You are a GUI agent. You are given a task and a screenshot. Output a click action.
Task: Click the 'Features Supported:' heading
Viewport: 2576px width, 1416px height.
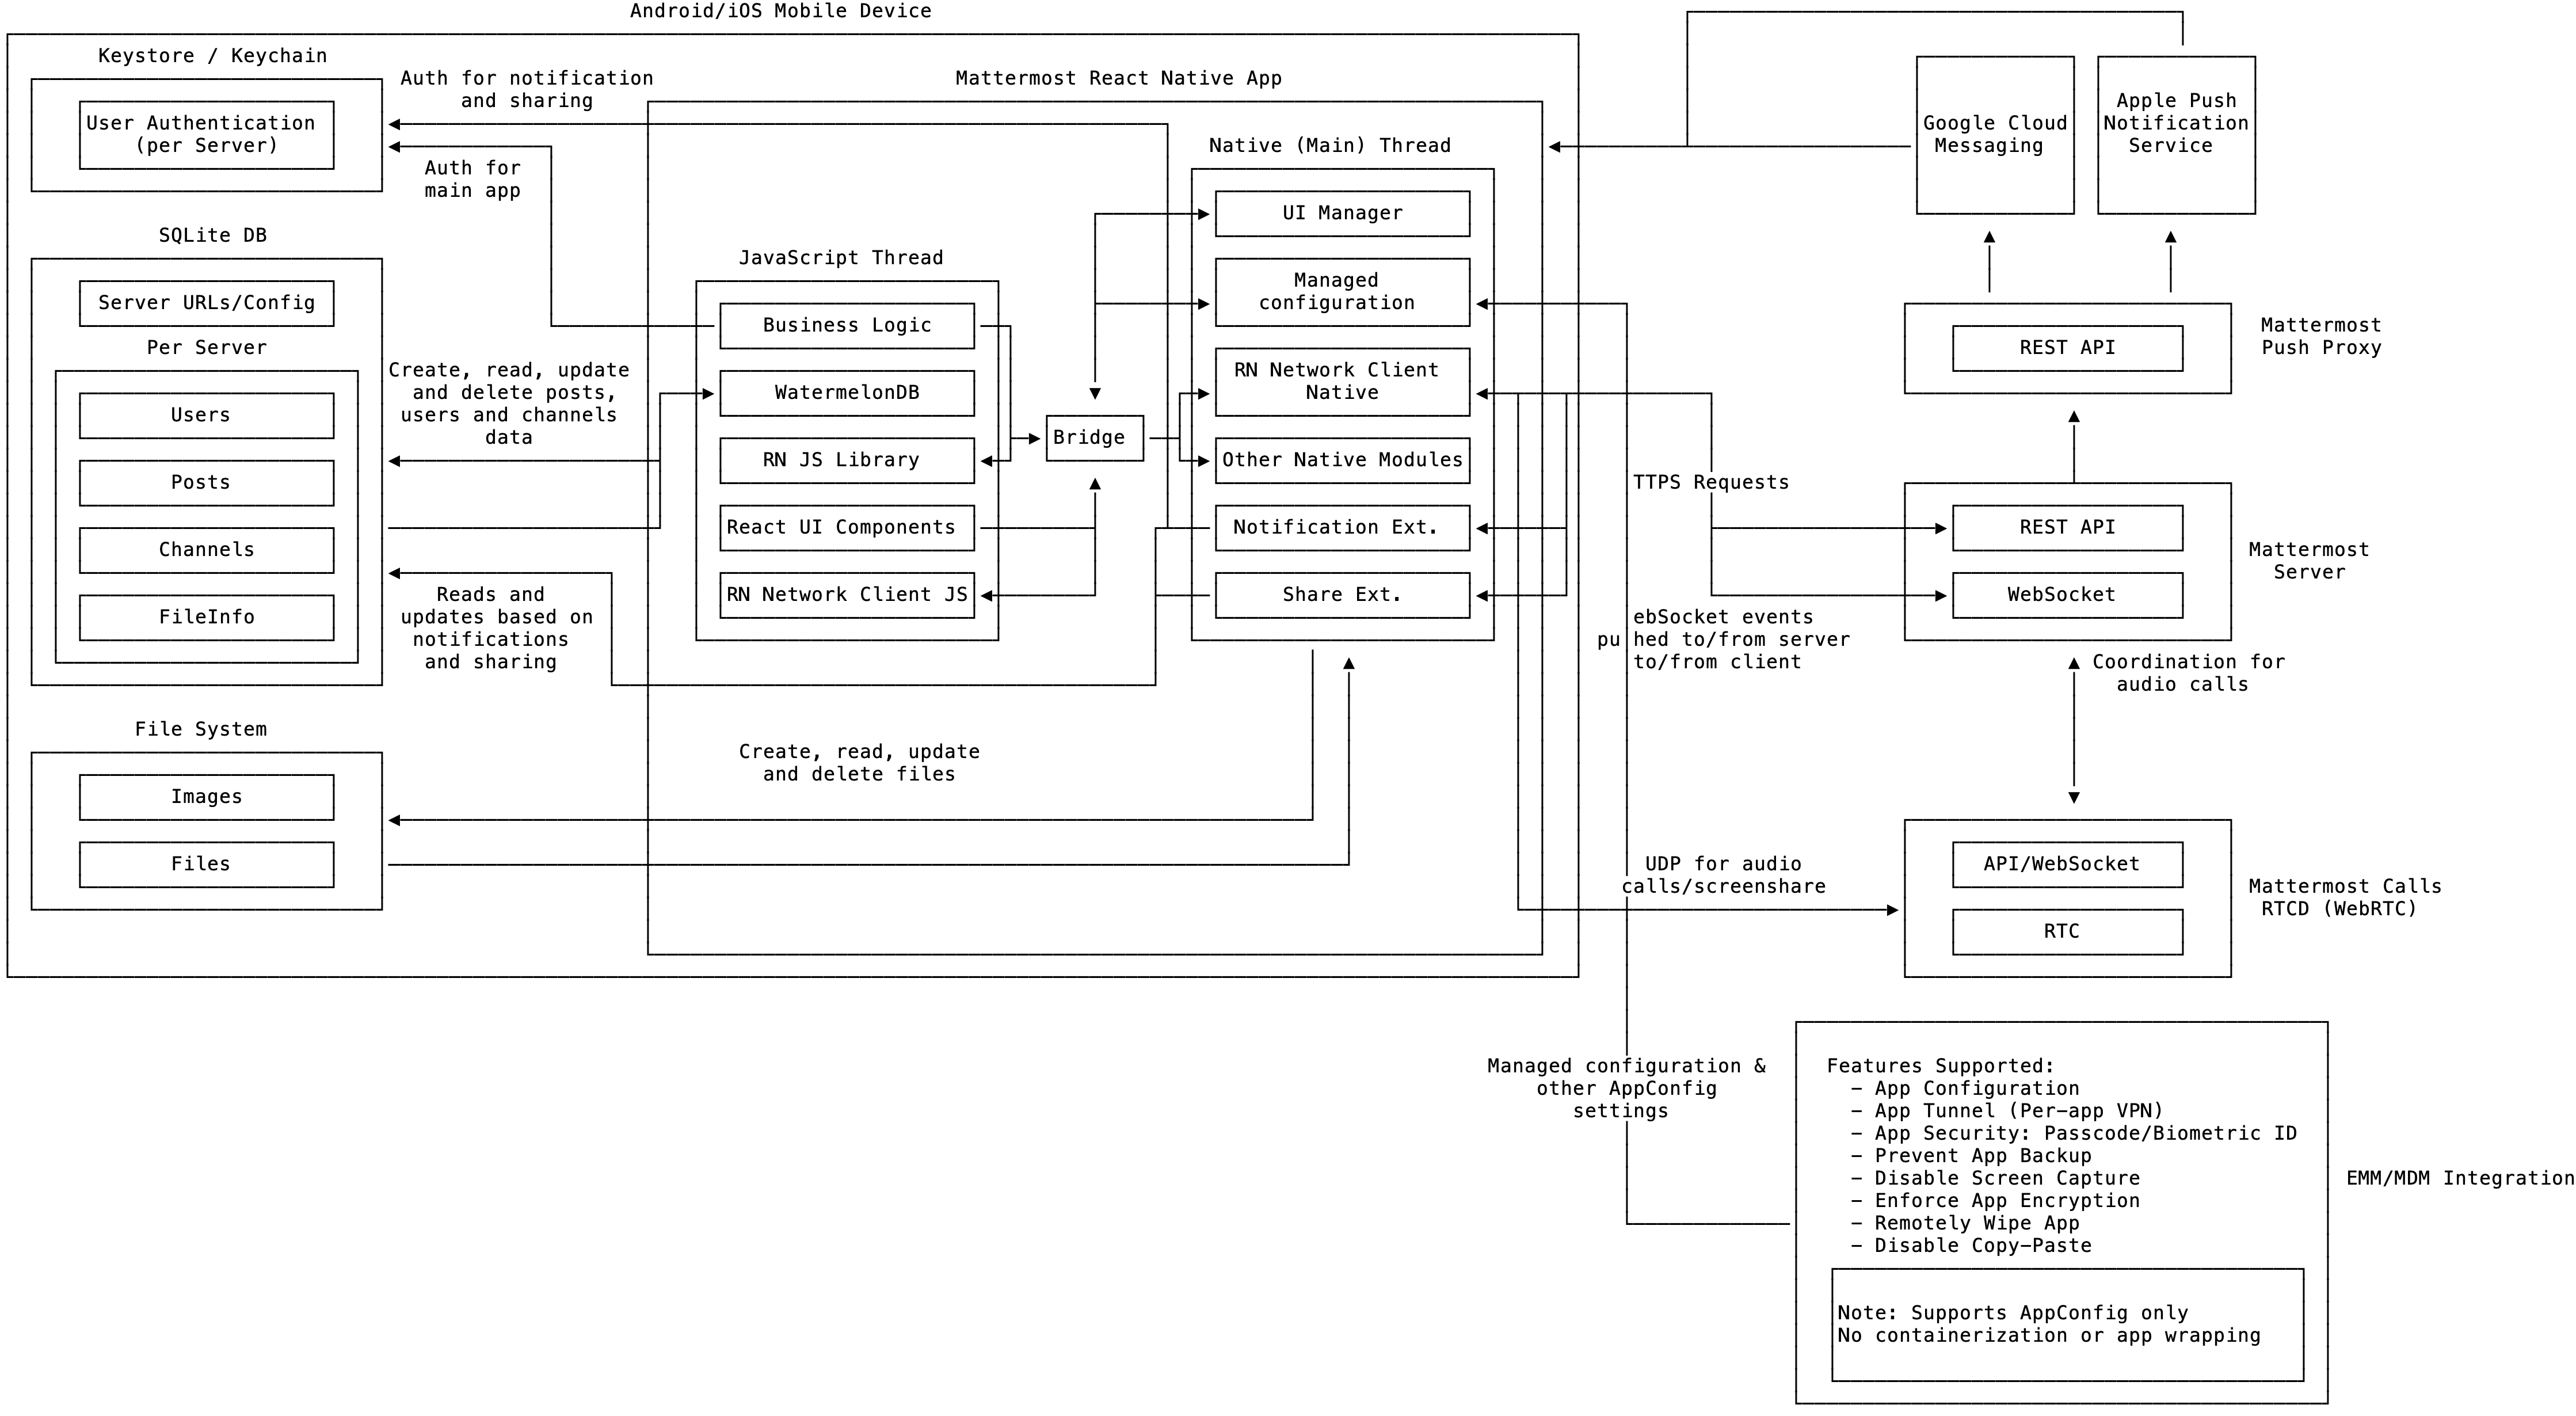pyautogui.click(x=1940, y=1067)
